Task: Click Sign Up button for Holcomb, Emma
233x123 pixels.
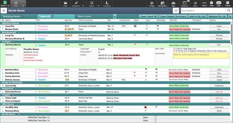Action: point(219,92)
